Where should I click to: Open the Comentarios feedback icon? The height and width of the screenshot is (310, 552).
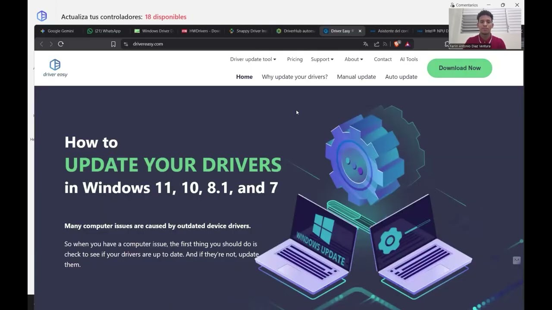[452, 5]
